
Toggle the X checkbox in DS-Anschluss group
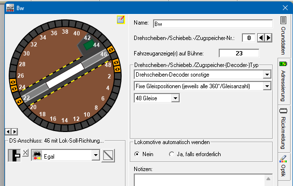pyautogui.click(x=25, y=153)
